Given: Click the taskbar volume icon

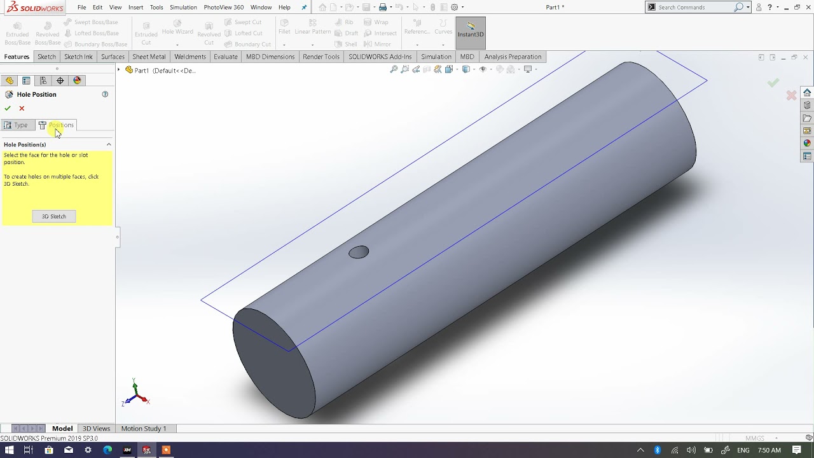Looking at the screenshot, I should 691,450.
